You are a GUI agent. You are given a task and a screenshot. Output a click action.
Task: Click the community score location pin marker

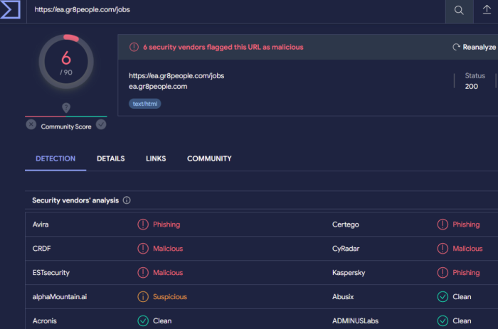click(x=66, y=108)
